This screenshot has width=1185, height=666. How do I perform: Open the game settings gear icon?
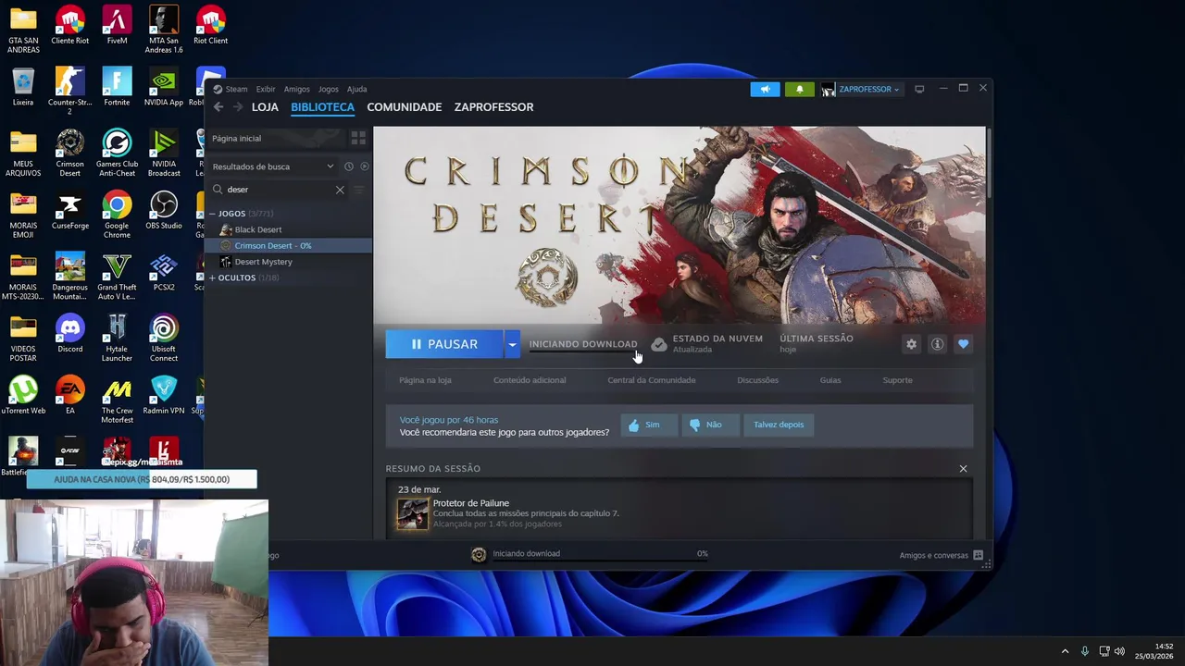[x=911, y=344]
